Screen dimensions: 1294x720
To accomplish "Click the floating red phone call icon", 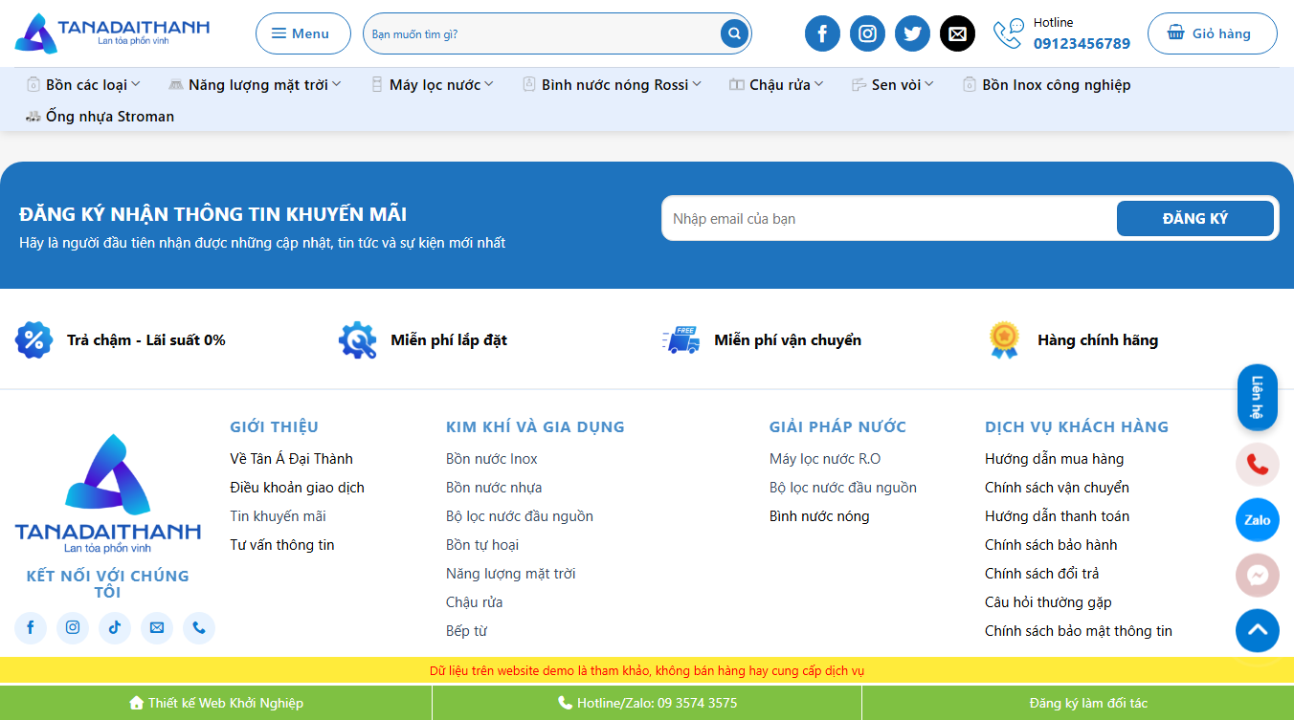I will (x=1258, y=466).
